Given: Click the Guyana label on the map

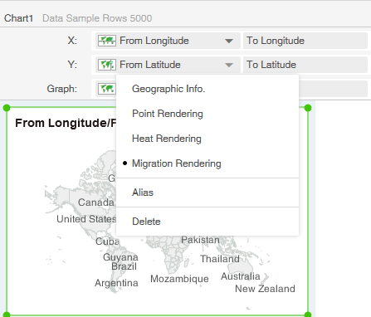Looking at the screenshot, I should point(120,257).
